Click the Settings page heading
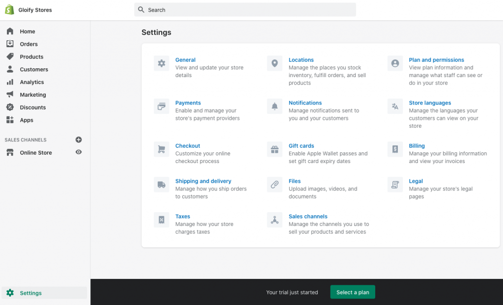This screenshot has height=305, width=503. [156, 32]
